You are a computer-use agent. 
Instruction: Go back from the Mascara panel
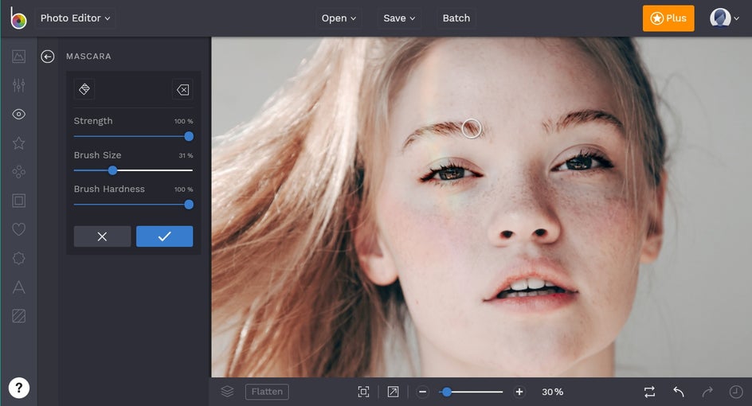[x=48, y=57]
